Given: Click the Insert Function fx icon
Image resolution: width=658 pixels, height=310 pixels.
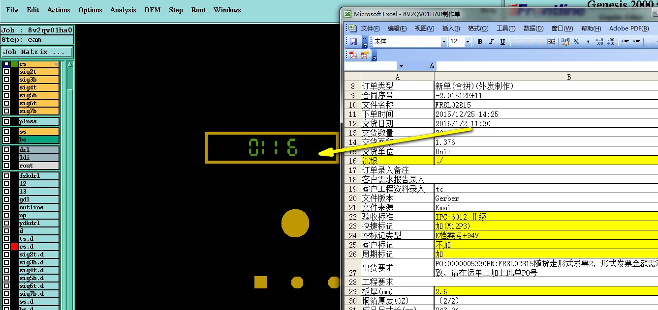Looking at the screenshot, I should coord(432,66).
